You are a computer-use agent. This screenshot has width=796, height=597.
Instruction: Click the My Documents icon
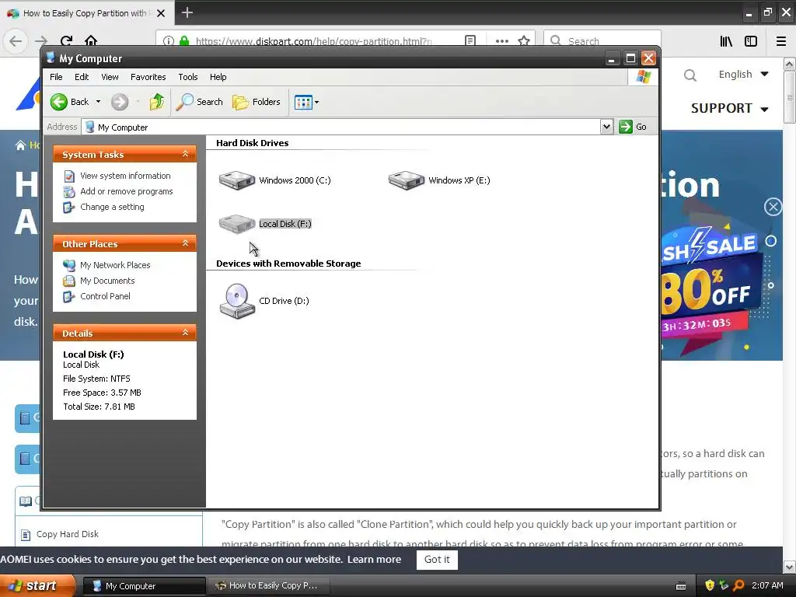(69, 281)
